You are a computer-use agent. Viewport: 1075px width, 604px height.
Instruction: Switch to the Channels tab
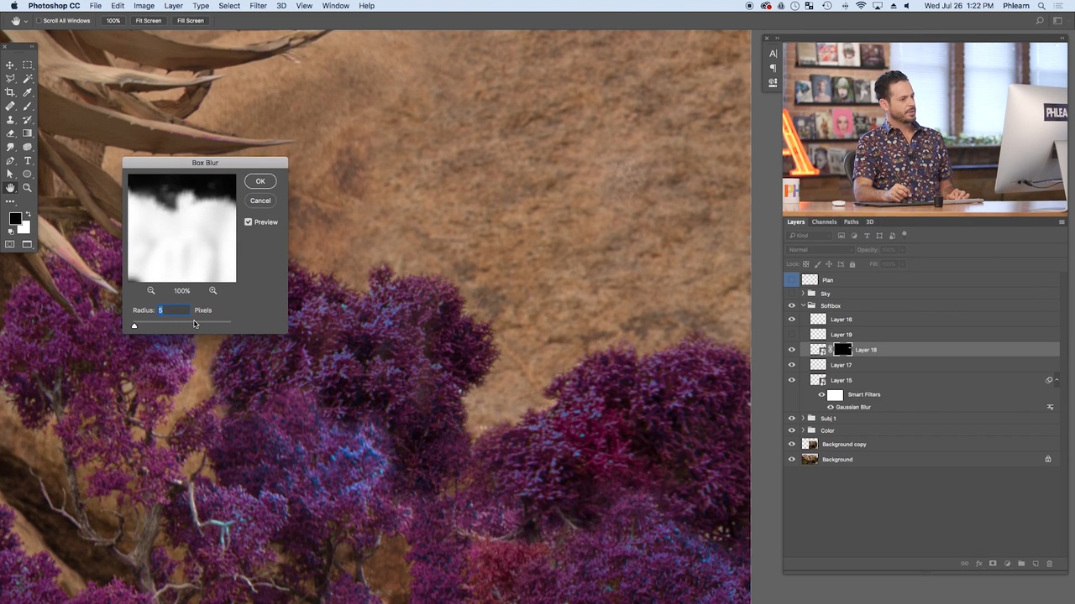pos(824,221)
